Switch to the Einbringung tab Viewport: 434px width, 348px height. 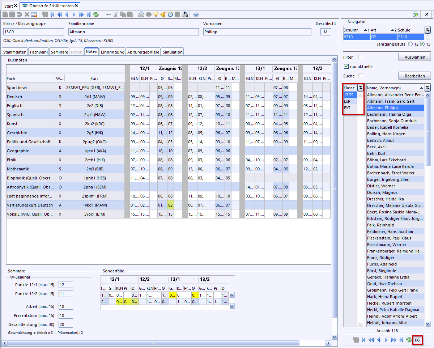tap(112, 52)
